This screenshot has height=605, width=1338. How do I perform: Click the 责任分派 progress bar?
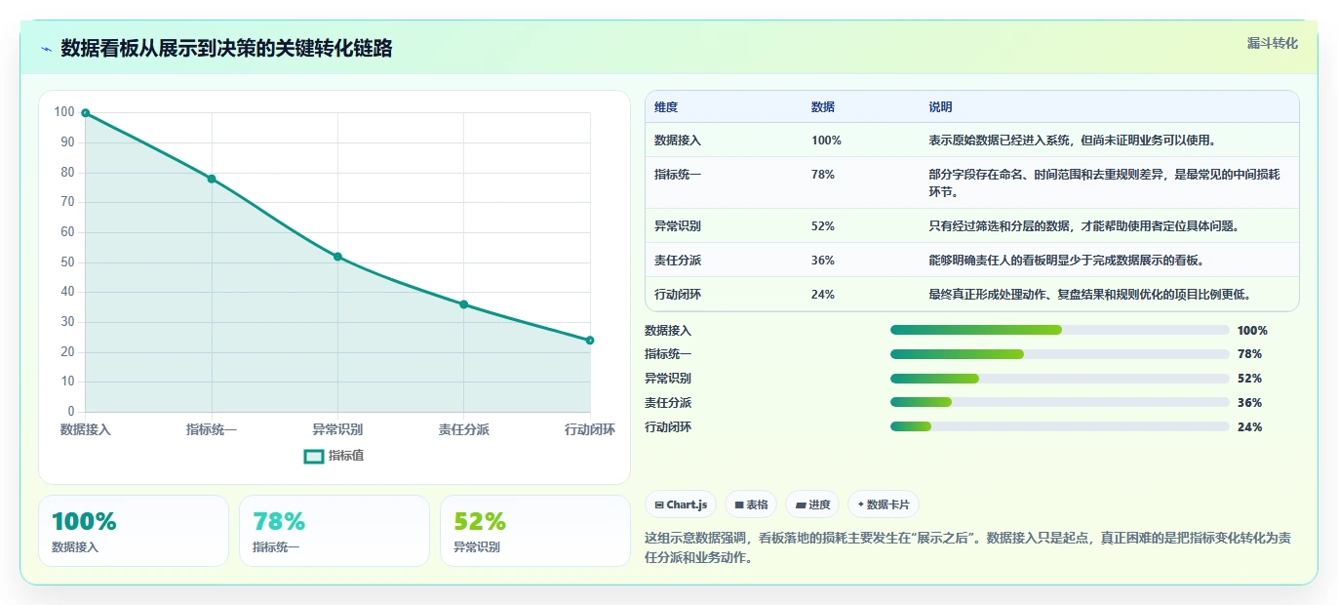1060,402
